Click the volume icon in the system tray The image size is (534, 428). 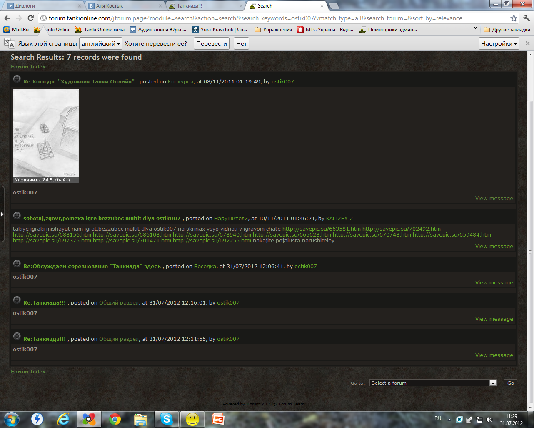pos(489,419)
